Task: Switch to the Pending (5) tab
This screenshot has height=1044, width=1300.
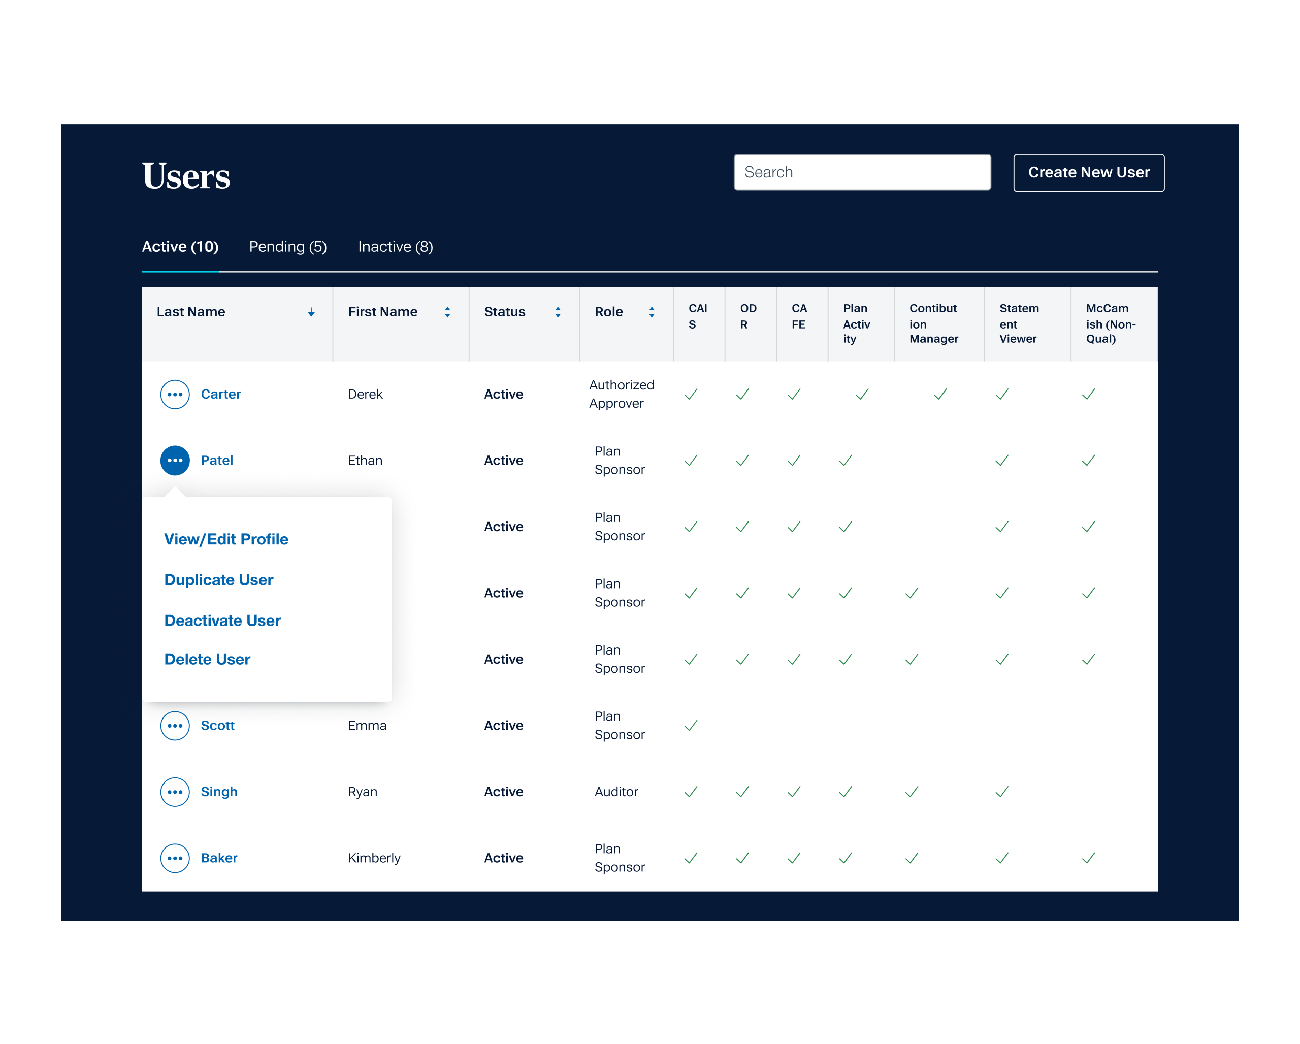Action: click(x=287, y=247)
